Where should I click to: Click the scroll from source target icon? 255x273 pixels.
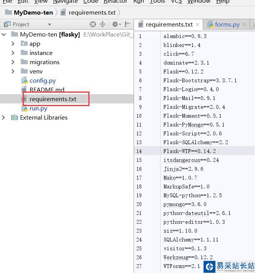(x=93, y=24)
